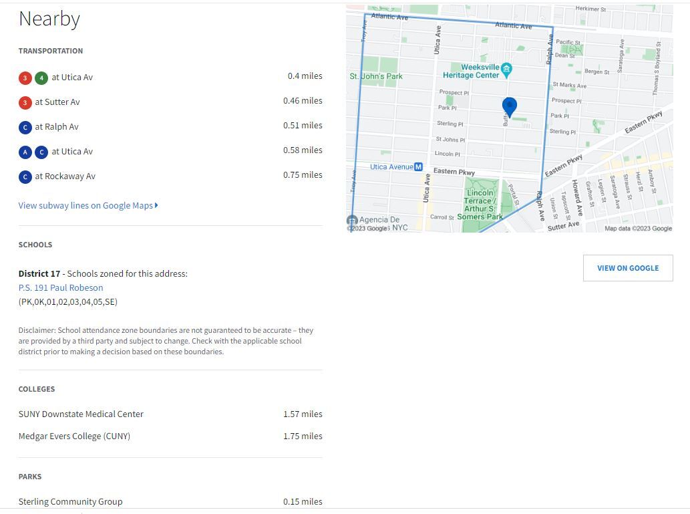Click the Agencia De marker icon on map
This screenshot has height=514, width=690.
point(352,221)
